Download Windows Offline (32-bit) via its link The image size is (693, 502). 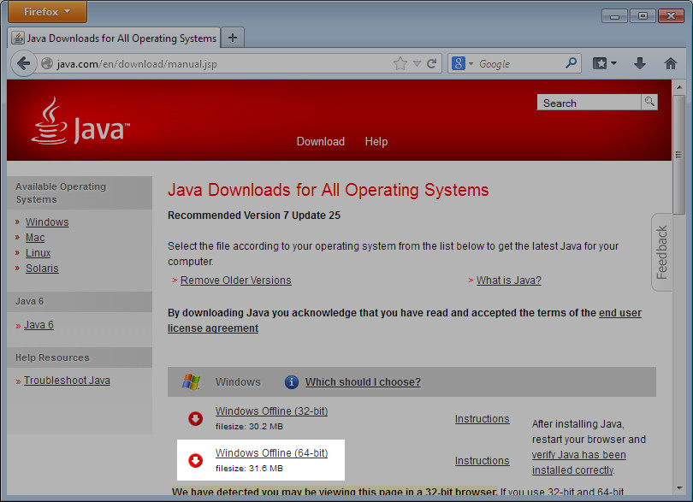271,411
